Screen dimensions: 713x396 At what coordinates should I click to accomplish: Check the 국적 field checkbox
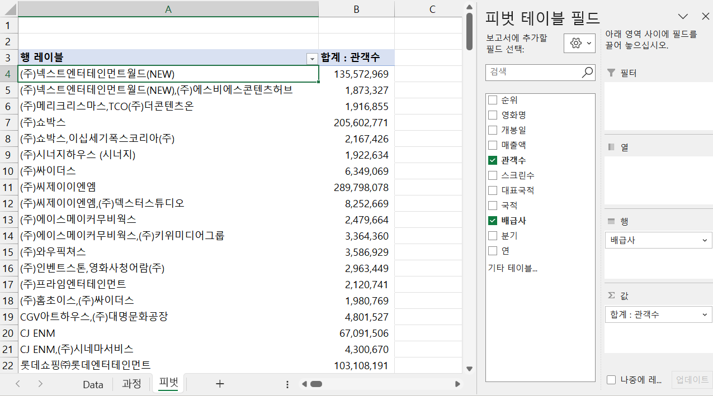click(493, 206)
